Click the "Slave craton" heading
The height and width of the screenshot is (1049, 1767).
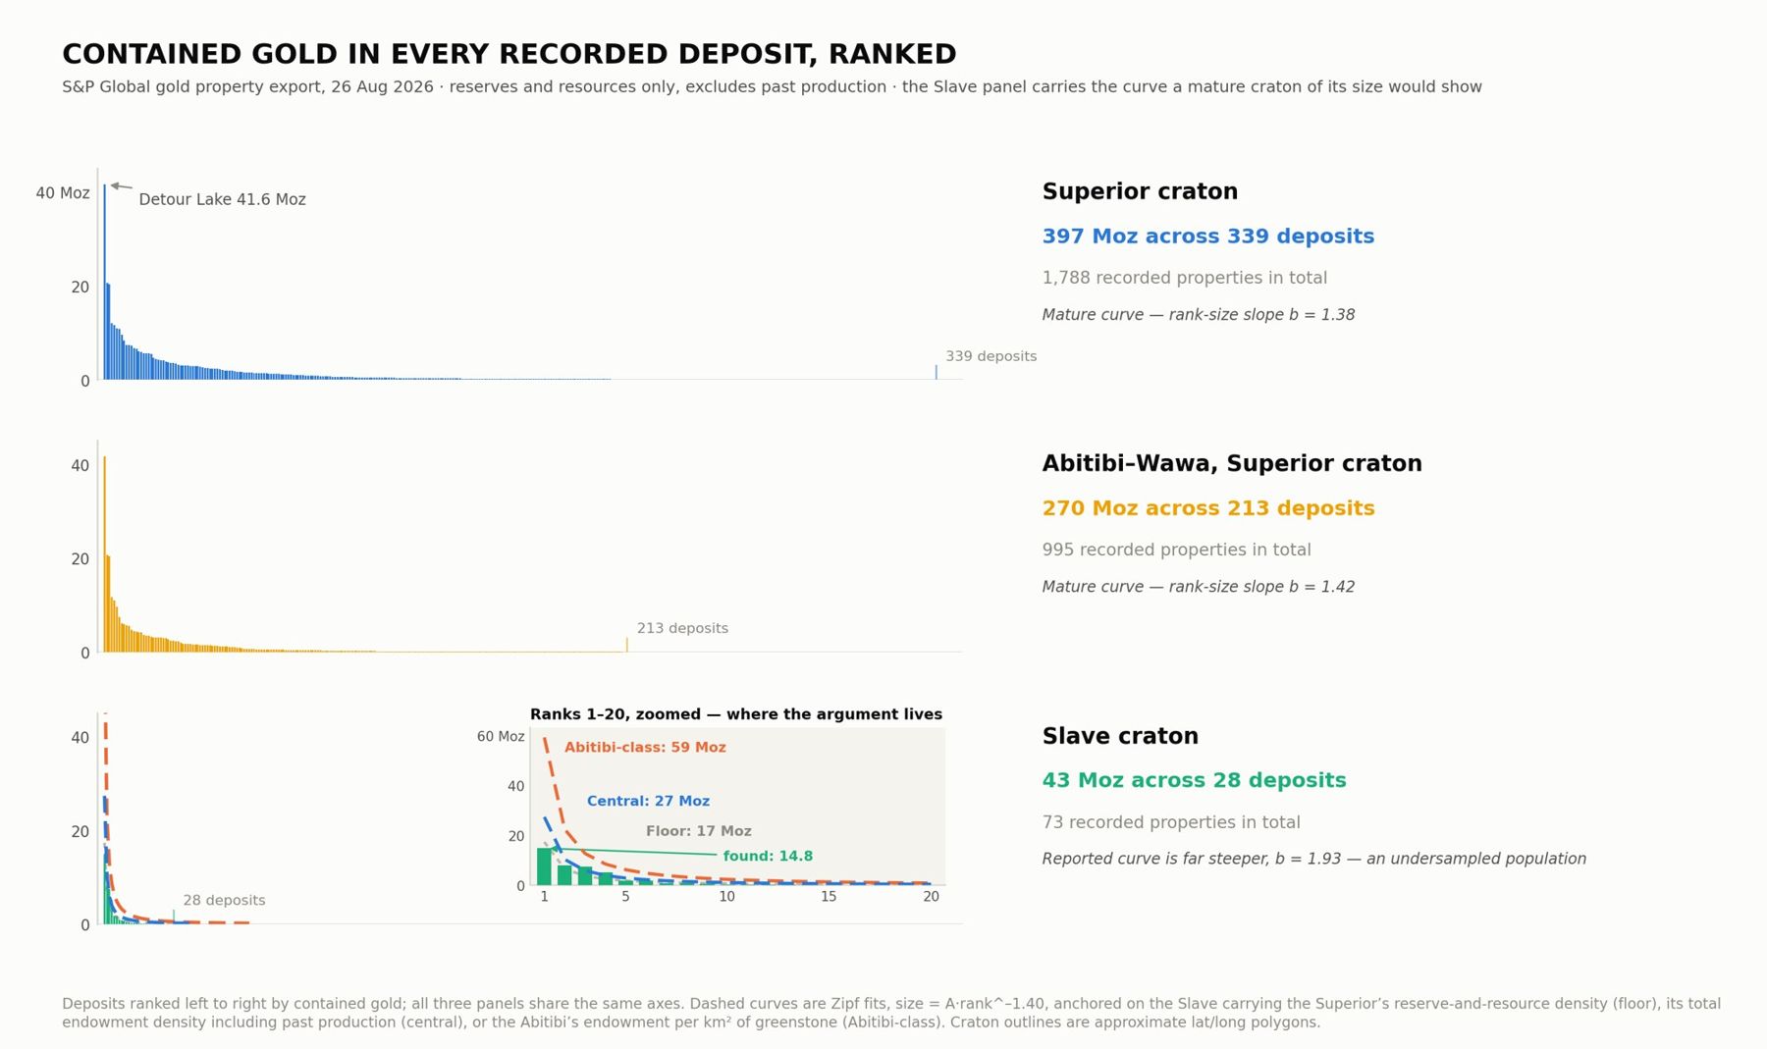click(x=1120, y=736)
